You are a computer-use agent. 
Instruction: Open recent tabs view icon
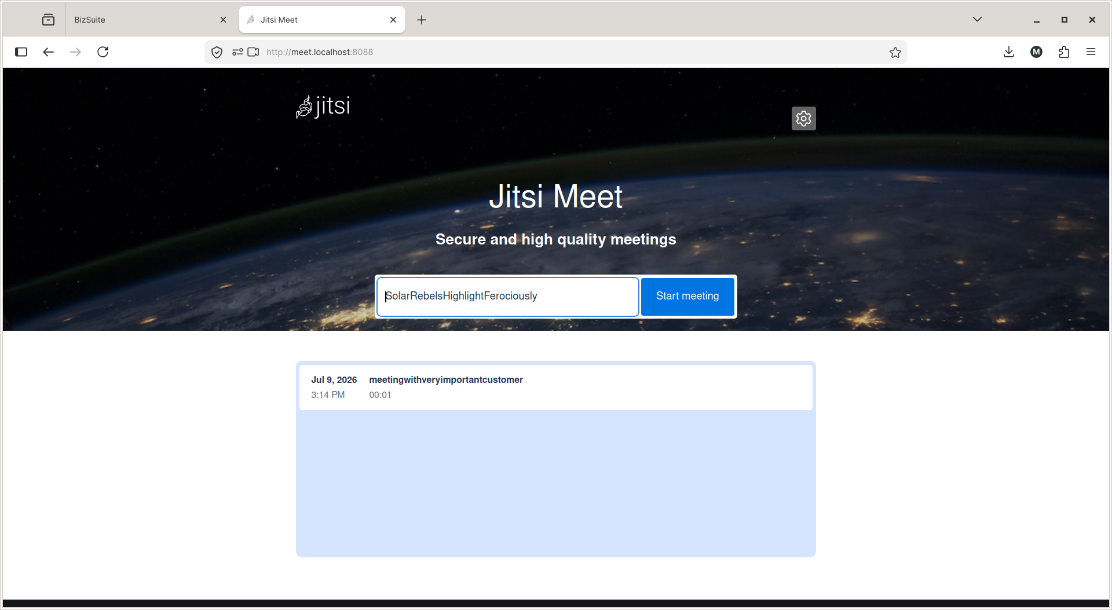[48, 20]
